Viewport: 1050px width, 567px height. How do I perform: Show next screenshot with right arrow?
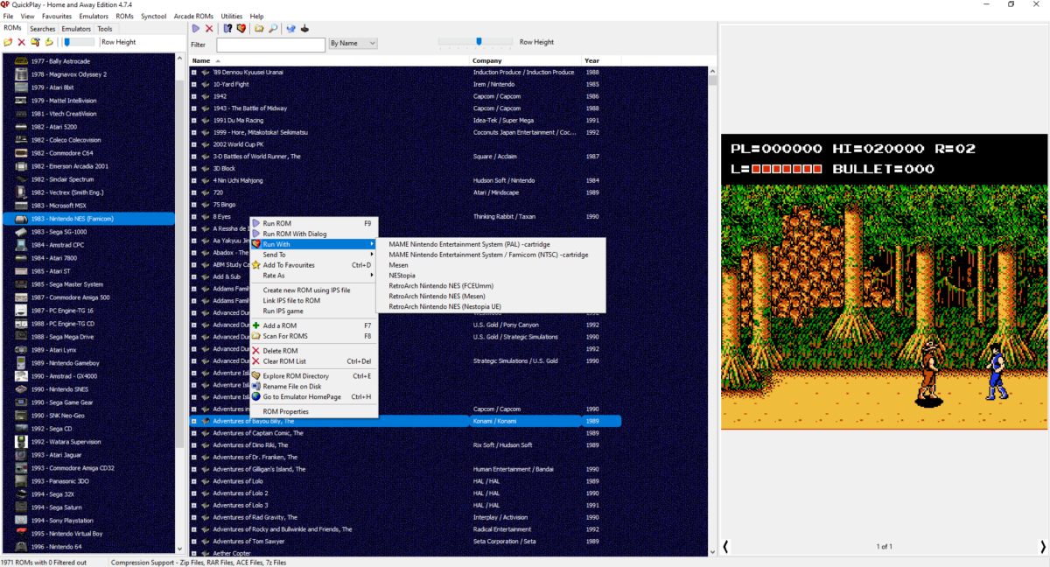click(1042, 547)
